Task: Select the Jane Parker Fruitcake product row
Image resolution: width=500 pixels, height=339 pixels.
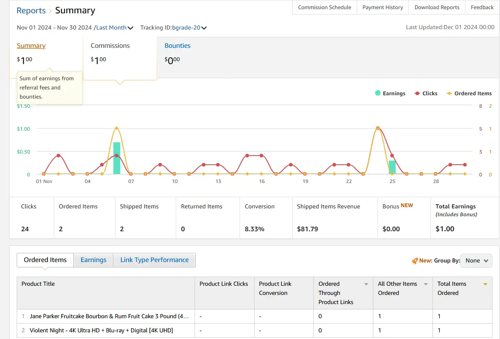Action: [255, 316]
